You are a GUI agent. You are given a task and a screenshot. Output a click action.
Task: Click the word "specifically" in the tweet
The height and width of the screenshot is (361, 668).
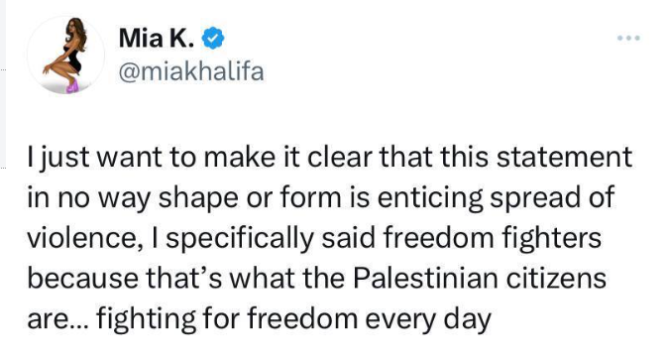[x=240, y=239]
